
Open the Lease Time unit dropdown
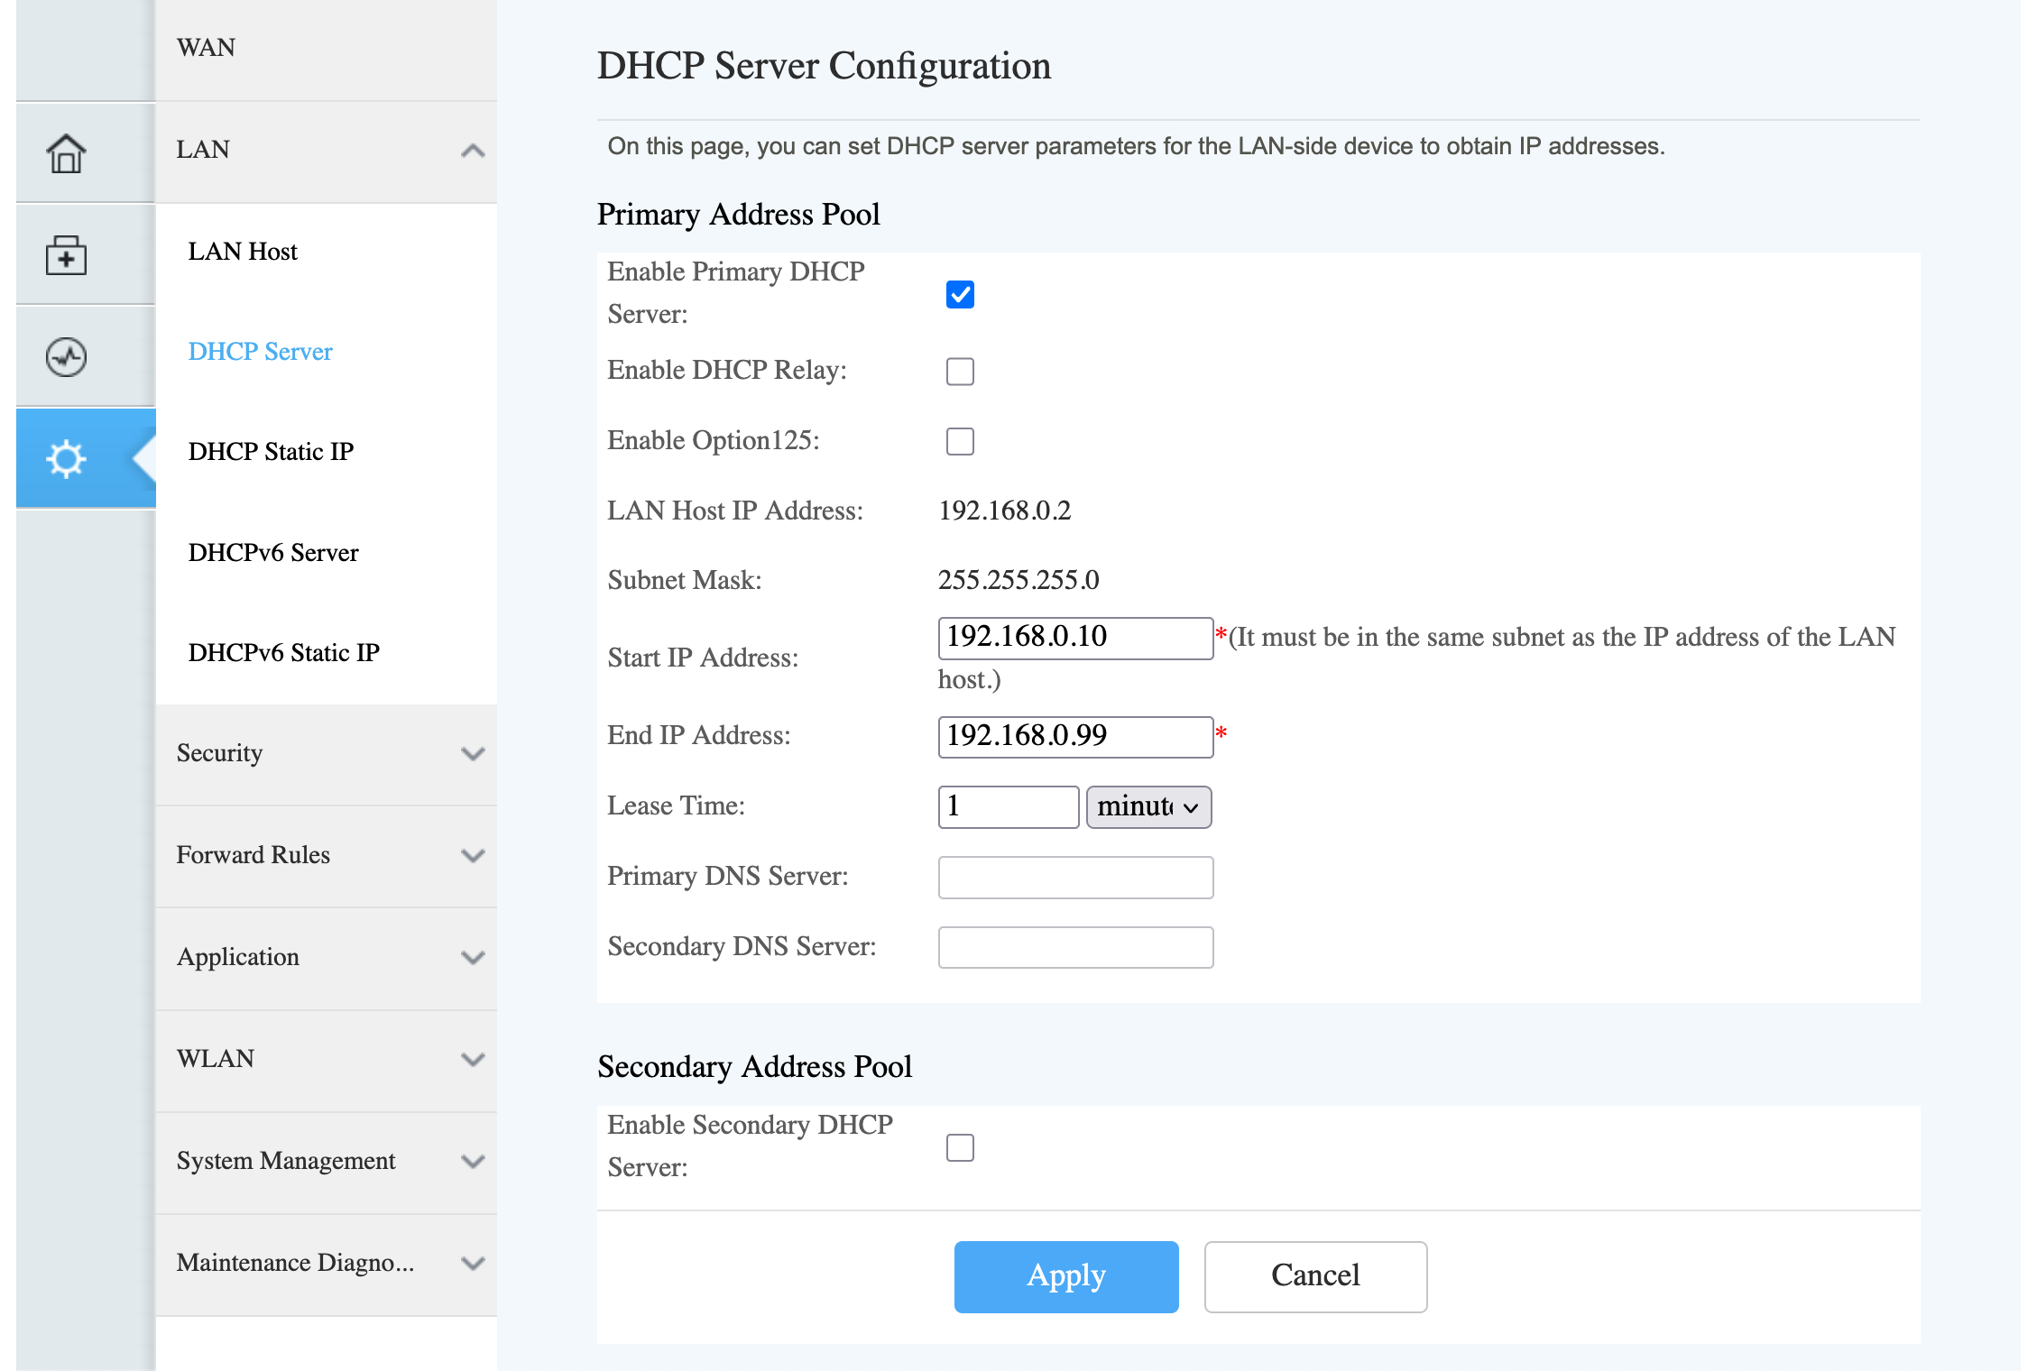point(1148,806)
